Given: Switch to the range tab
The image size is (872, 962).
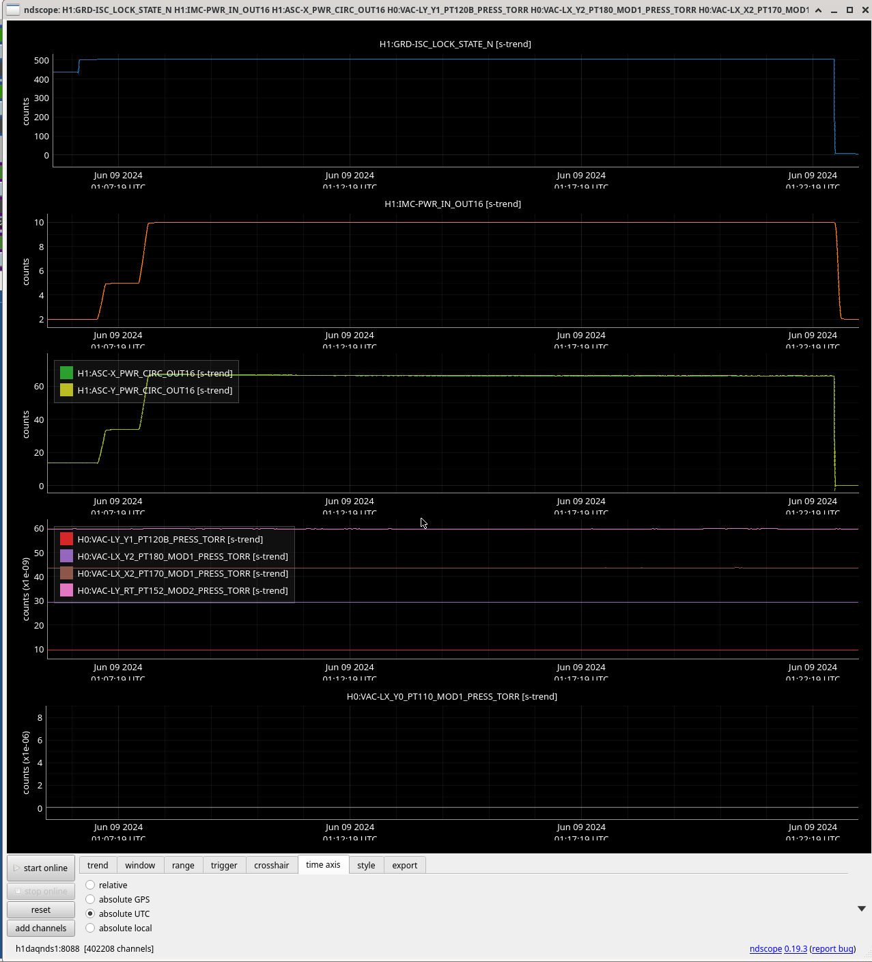Looking at the screenshot, I should (183, 865).
